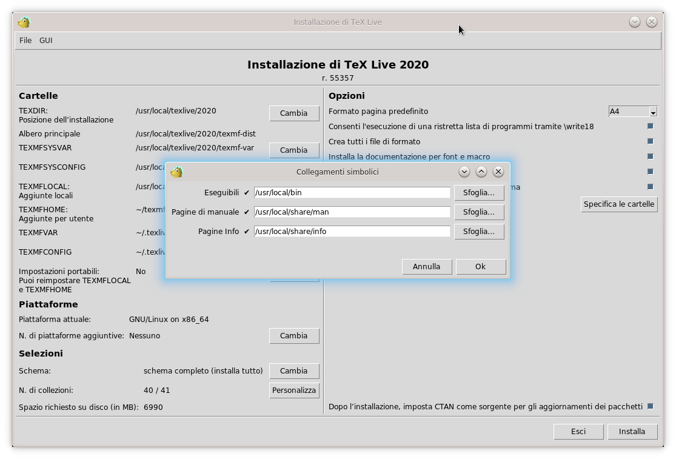
Task: Browse for the Pagine di manuale folder
Action: click(x=479, y=212)
